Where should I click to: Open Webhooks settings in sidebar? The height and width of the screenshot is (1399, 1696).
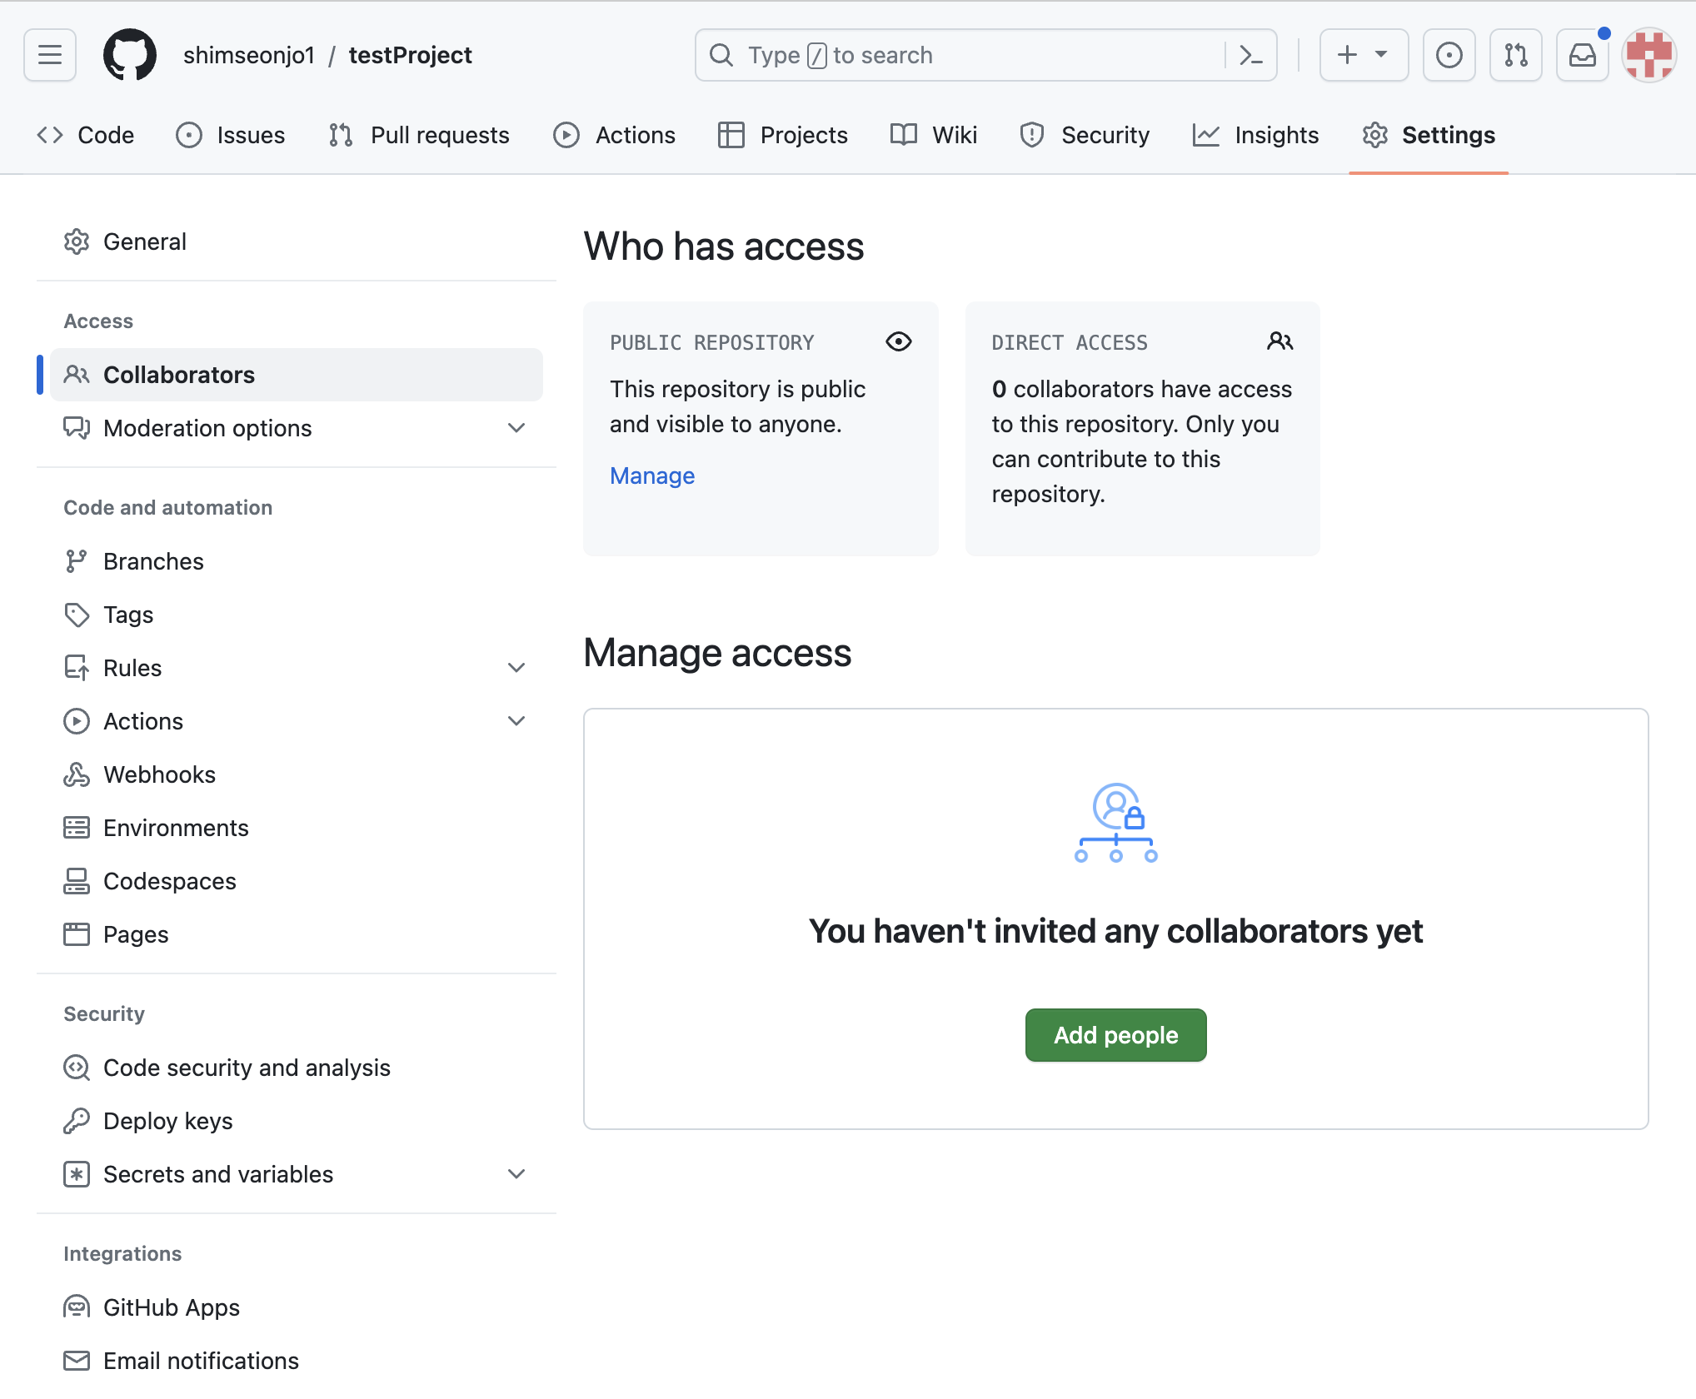(x=159, y=774)
